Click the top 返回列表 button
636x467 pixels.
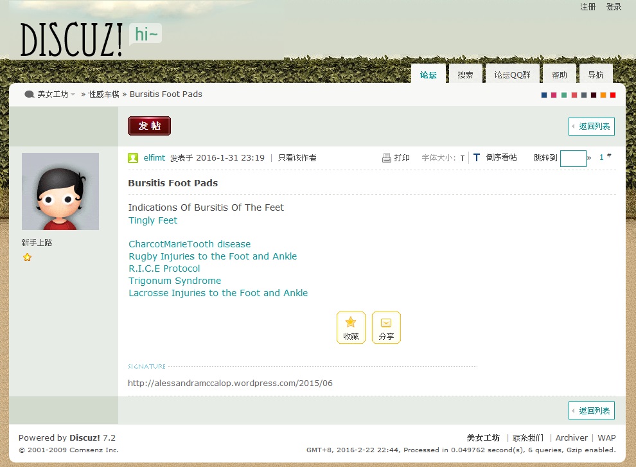coord(592,126)
